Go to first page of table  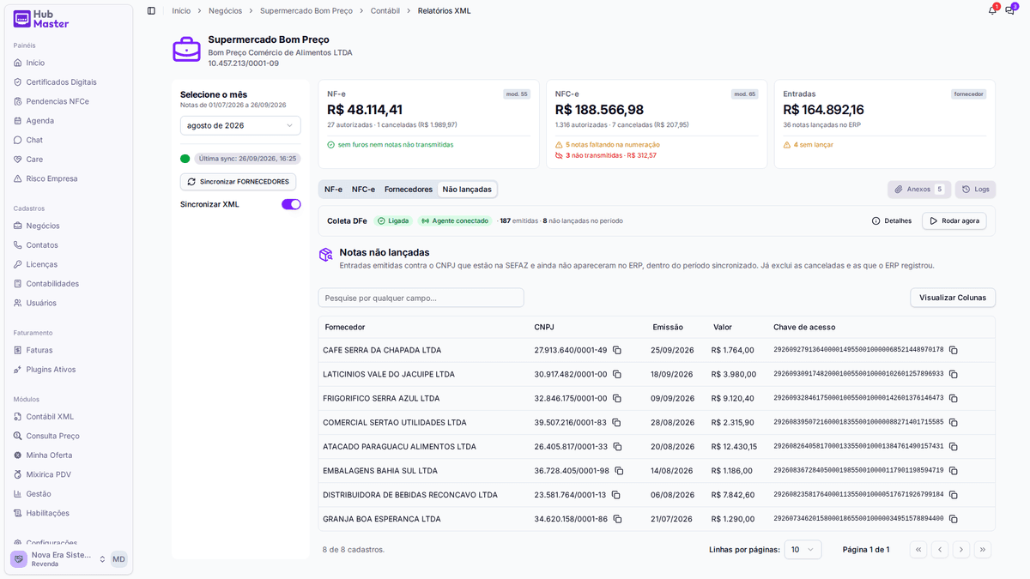point(918,550)
